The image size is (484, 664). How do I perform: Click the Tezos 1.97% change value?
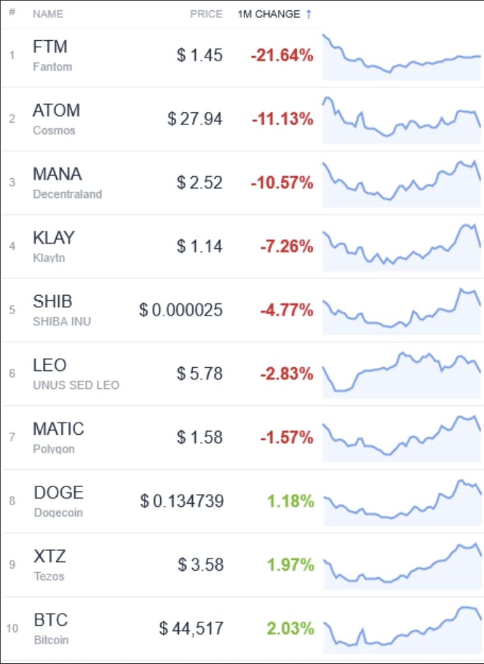pos(291,565)
